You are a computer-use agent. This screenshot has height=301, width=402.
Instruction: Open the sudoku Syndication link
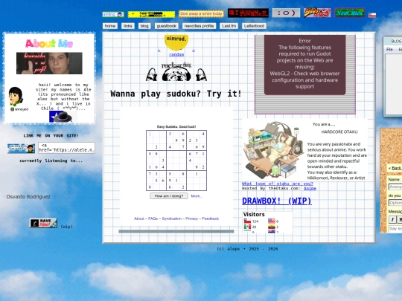(172, 219)
